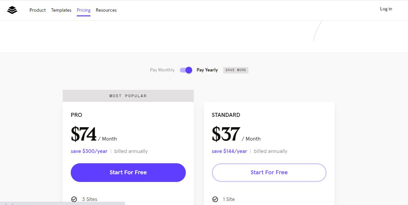This screenshot has width=408, height=205.
Task: Click the checkmark icon beside 1 Site
Action: click(215, 199)
